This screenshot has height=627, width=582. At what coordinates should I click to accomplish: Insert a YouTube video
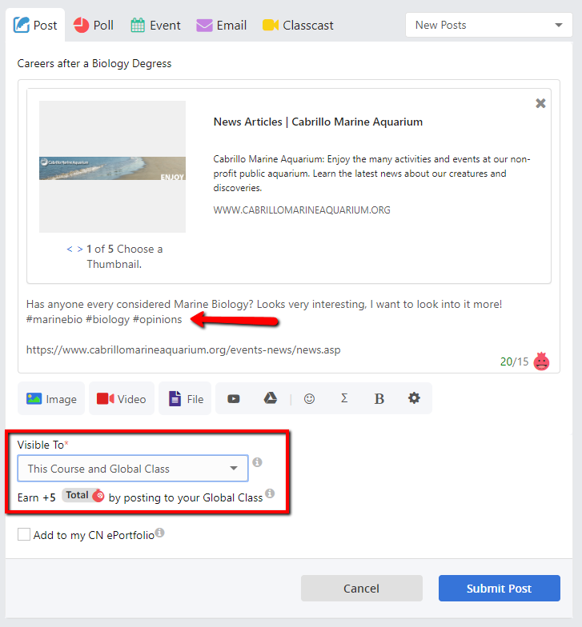pos(234,398)
